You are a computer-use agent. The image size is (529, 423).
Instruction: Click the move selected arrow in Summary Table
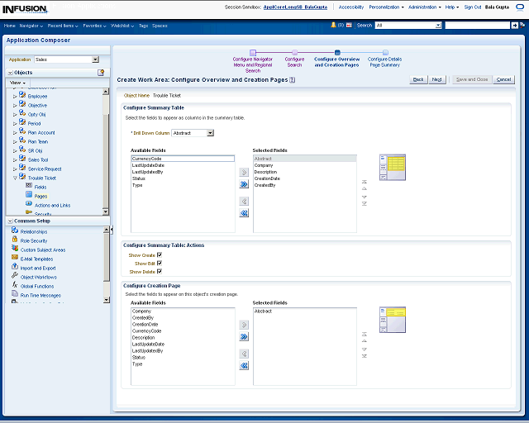[x=244, y=172]
